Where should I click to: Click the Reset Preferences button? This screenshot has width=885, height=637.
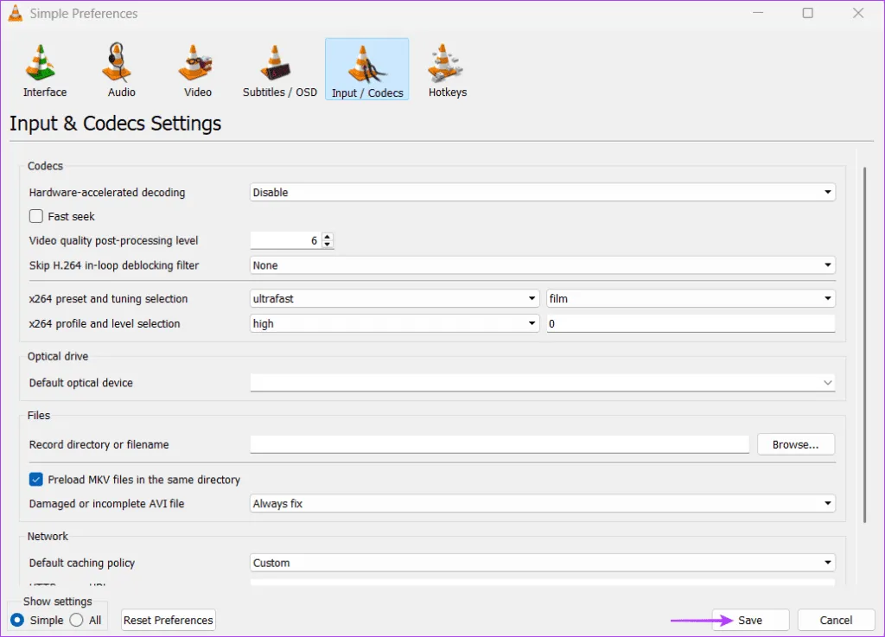pyautogui.click(x=168, y=620)
